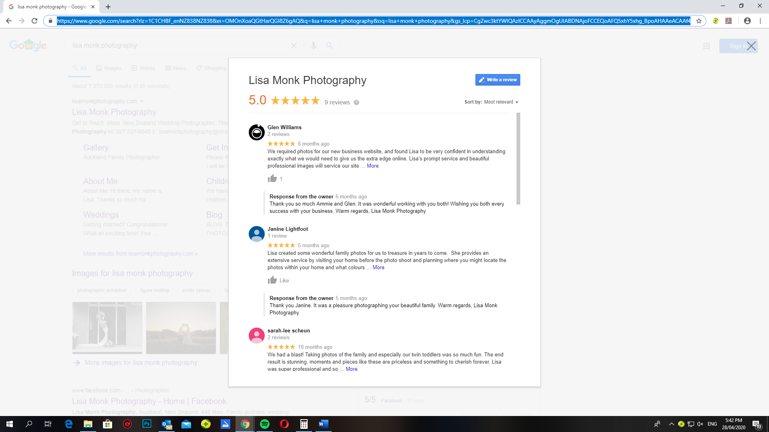Like Janine Lightfoot's review with thumbs up
Viewport: 769px width, 432px height.
point(272,280)
